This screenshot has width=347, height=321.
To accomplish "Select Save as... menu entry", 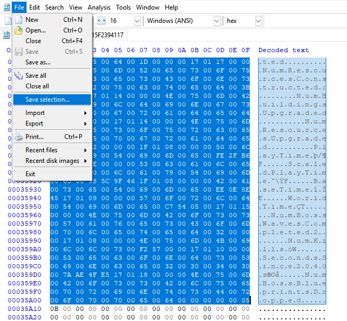I will tap(38, 62).
